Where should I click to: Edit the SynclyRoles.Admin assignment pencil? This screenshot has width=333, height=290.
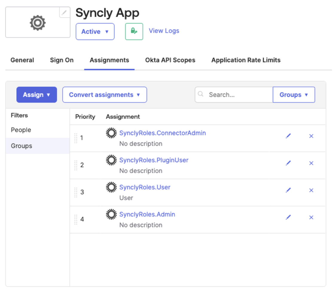click(288, 217)
